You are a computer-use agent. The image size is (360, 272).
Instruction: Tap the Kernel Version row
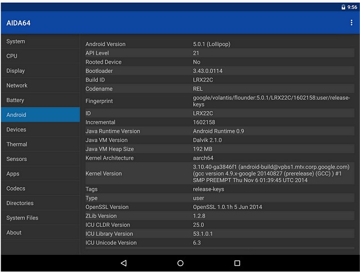[219, 174]
